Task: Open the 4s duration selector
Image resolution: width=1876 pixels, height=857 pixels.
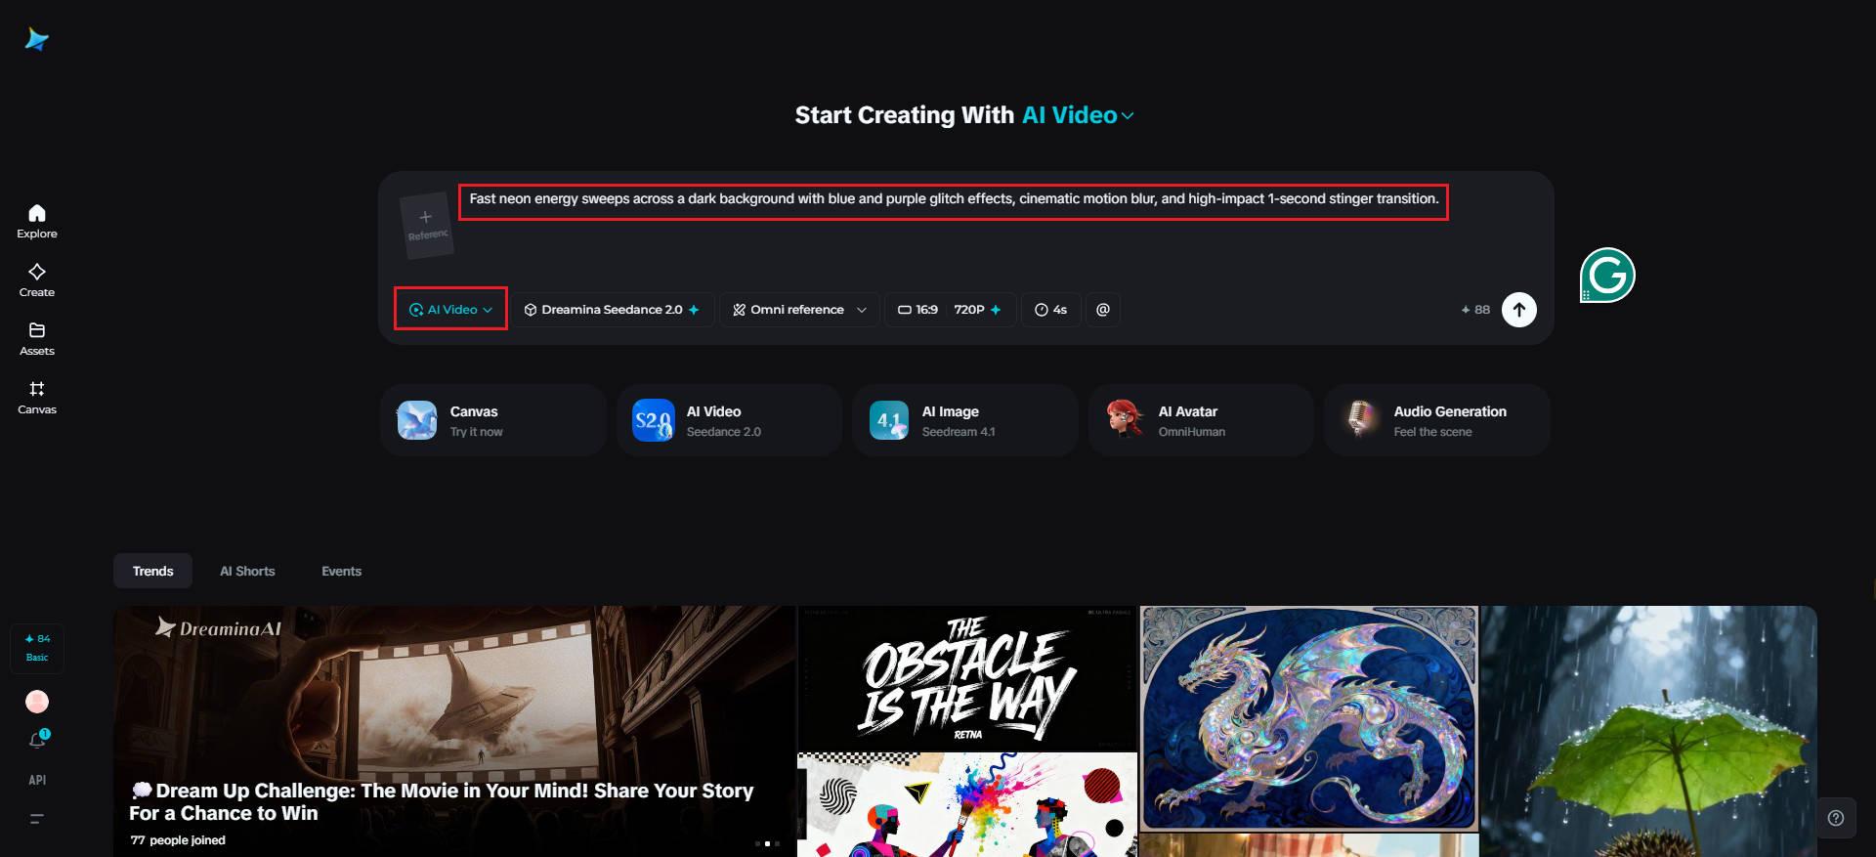Action: click(1051, 310)
